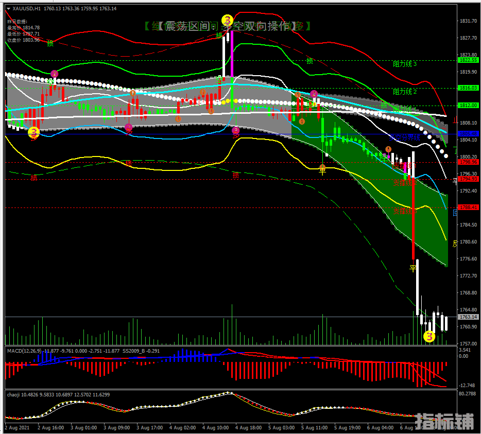
Task: Click the 1792.40 price scale value
Action: click(468, 191)
